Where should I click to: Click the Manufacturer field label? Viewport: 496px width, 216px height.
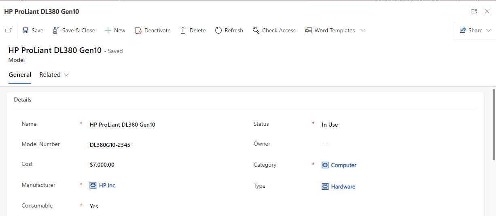(x=38, y=185)
